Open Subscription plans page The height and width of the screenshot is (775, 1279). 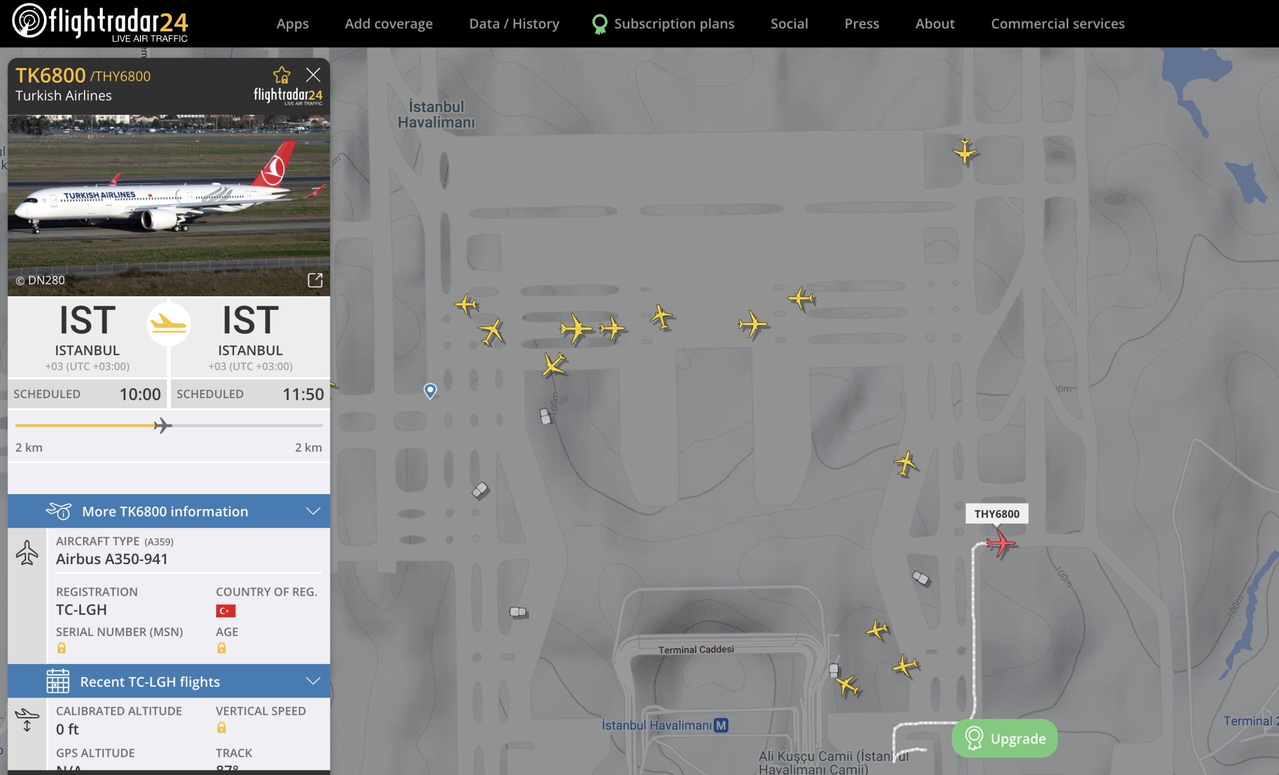663,23
